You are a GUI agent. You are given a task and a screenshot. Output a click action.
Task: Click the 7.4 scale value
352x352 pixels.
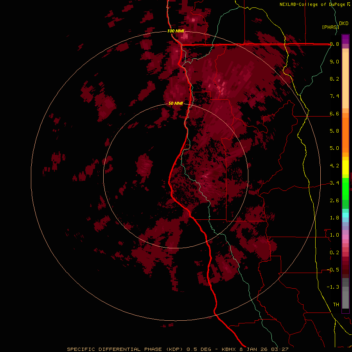(x=334, y=96)
